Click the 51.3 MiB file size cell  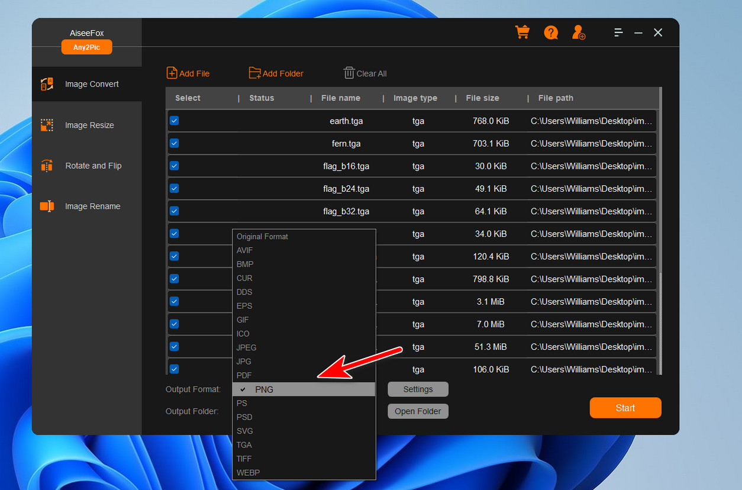pyautogui.click(x=491, y=347)
